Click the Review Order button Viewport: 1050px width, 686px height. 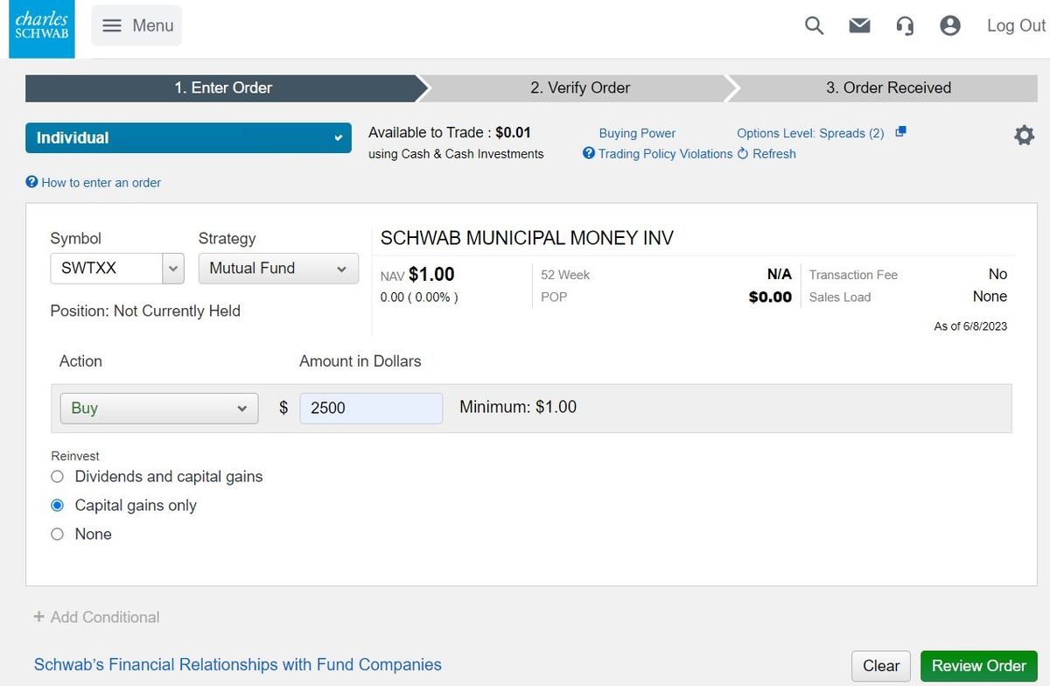[x=978, y=666]
